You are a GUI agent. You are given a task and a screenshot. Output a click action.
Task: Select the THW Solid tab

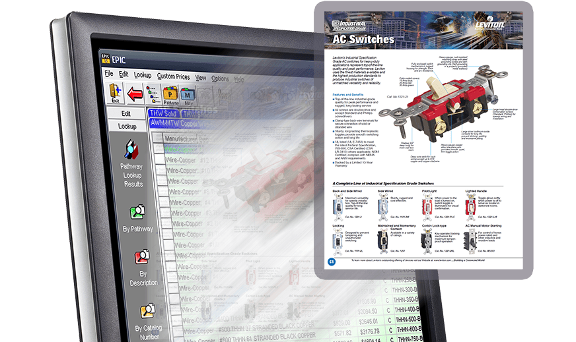[163, 113]
